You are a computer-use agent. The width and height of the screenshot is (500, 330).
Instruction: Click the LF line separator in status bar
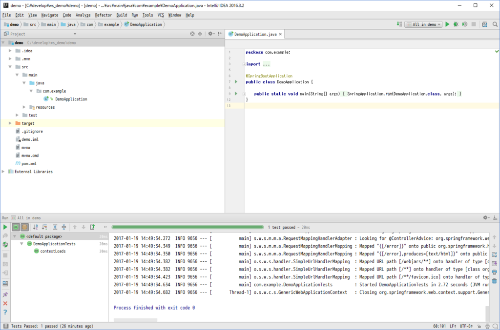tap(453, 326)
